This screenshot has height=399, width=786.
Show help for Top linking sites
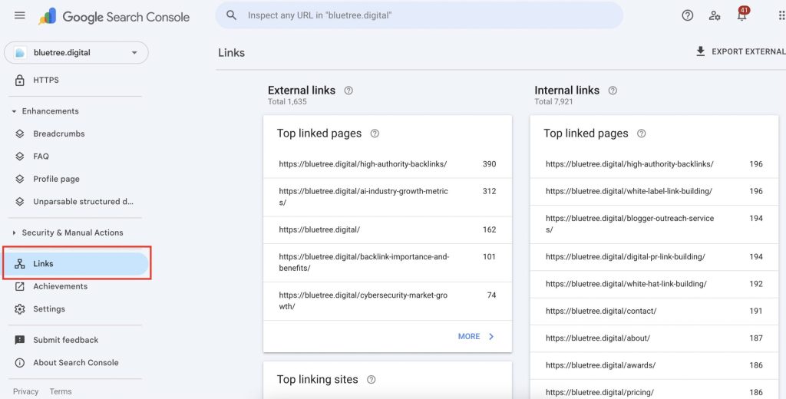pyautogui.click(x=371, y=380)
